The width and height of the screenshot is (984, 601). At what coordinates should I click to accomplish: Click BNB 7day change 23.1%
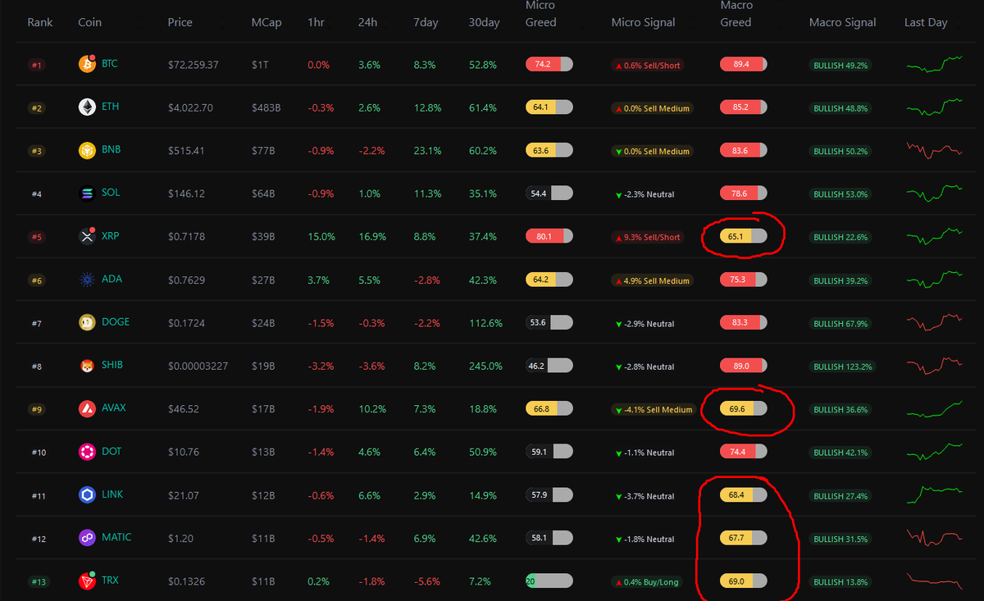pyautogui.click(x=427, y=150)
